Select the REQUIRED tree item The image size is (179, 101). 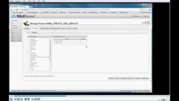coord(33,60)
